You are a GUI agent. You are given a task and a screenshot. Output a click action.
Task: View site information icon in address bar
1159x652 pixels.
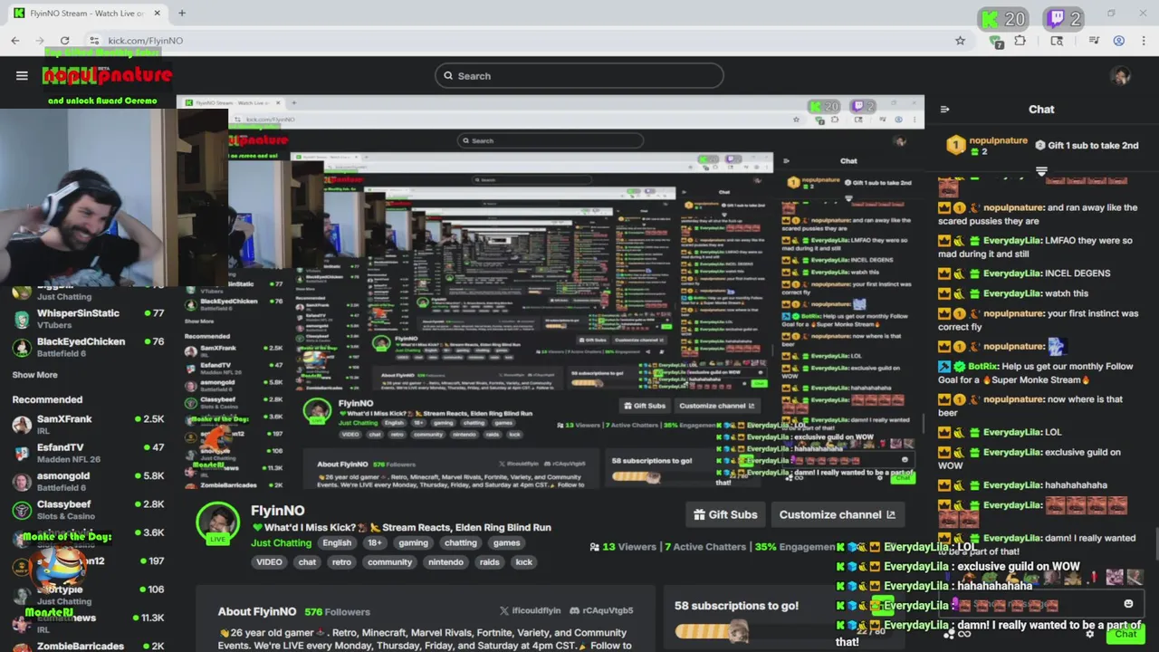pyautogui.click(x=94, y=41)
